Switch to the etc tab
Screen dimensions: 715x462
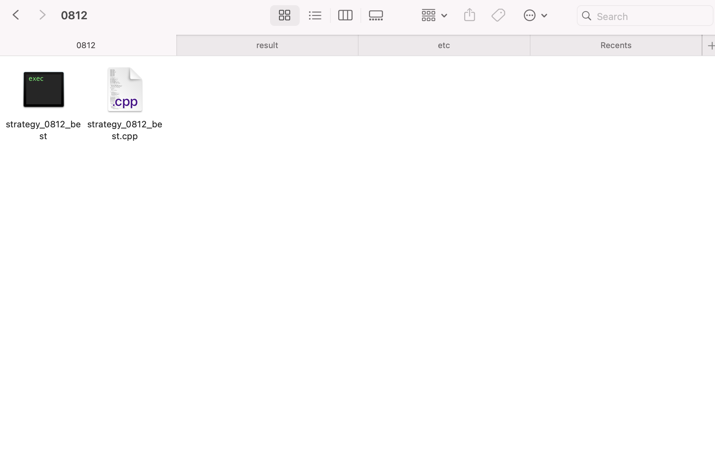[444, 45]
